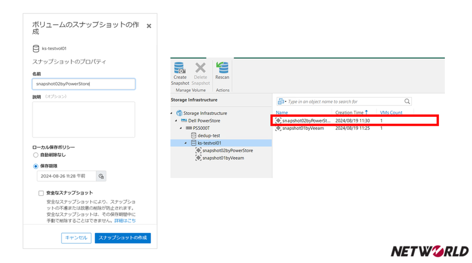Click creation time 2024/08/19 11:25
This screenshot has width=472, height=263.
click(352, 128)
